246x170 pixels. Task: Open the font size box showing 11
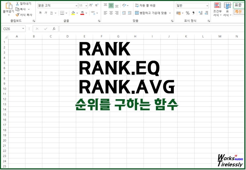(x=83, y=6)
